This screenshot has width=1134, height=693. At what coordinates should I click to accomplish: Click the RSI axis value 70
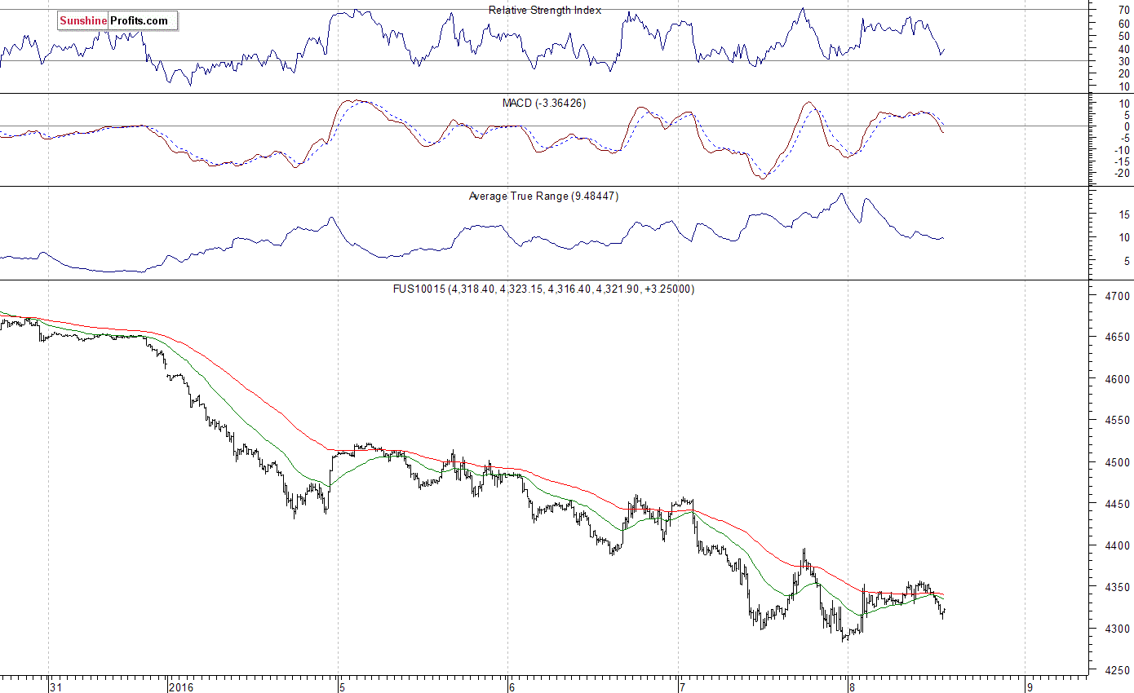[1124, 11]
